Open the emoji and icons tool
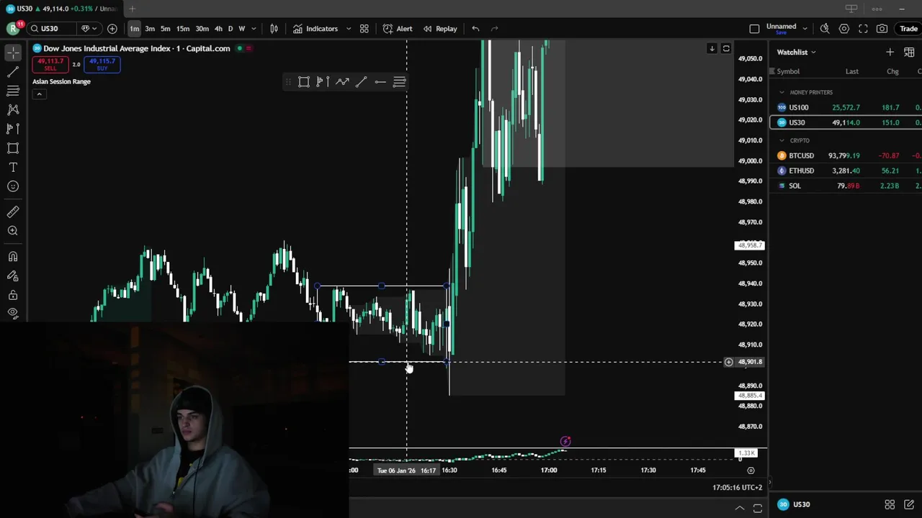Image resolution: width=922 pixels, height=518 pixels. [13, 186]
